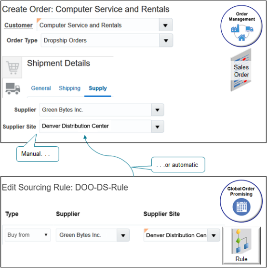This screenshot has height=268, width=267.
Task: Click the Supplier column header in sourcing rule
Action: 68,214
